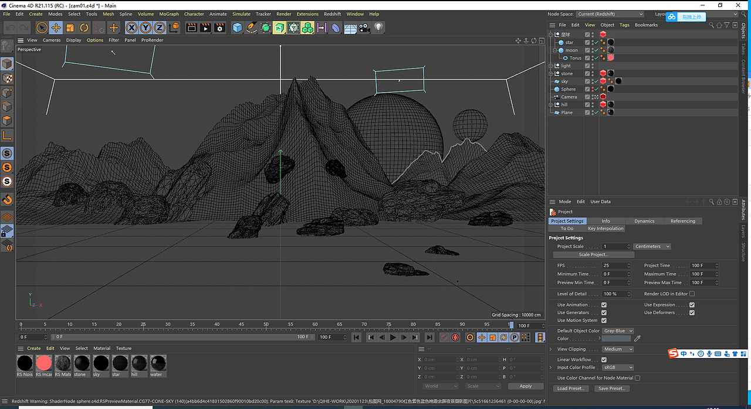Switch to the Dynamics tab

[x=644, y=221]
